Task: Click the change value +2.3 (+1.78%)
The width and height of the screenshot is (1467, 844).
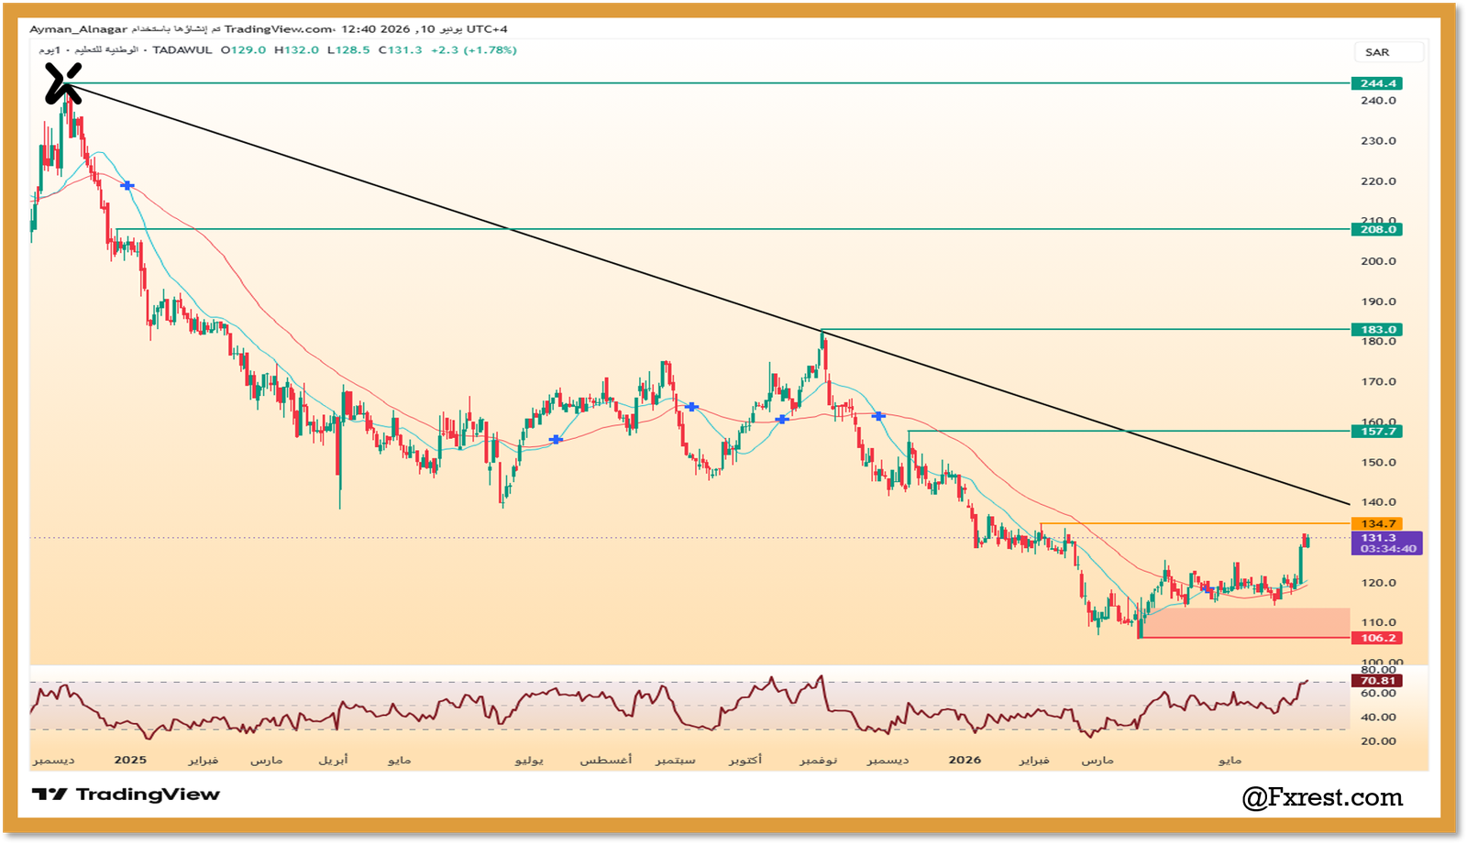Action: (474, 50)
